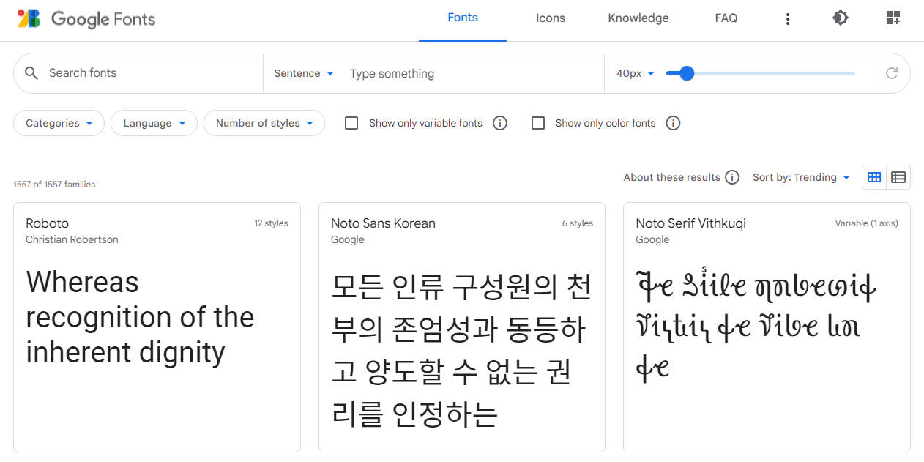Switch to the Icons tab
The height and width of the screenshot is (462, 924).
550,18
